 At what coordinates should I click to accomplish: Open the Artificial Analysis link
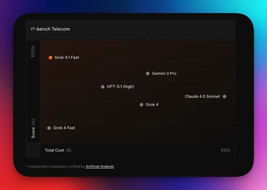pyautogui.click(x=100, y=167)
